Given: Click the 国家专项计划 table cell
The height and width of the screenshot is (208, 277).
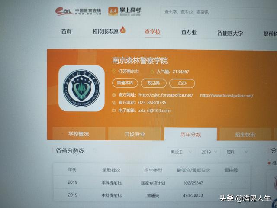Looking at the screenshot, I should coord(153,183).
